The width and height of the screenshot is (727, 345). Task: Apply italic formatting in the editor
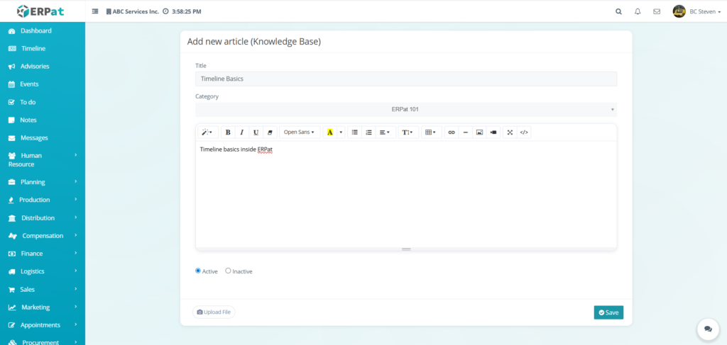(x=241, y=132)
